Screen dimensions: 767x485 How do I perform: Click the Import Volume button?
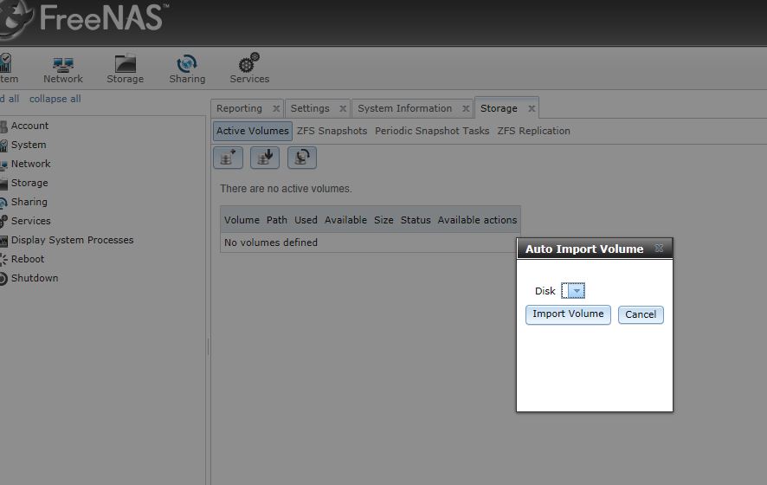tap(568, 314)
